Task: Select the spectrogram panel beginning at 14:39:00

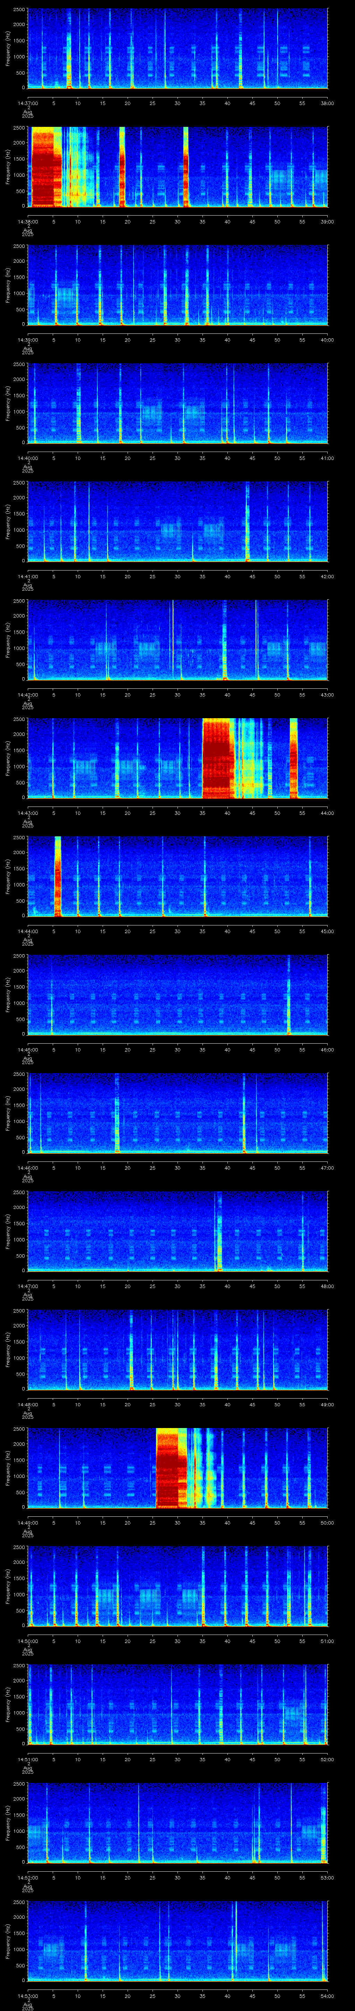Action: coord(178,286)
